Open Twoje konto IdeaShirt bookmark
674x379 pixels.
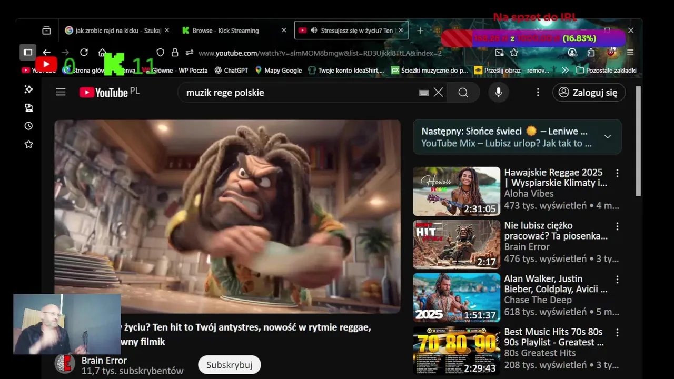point(346,70)
